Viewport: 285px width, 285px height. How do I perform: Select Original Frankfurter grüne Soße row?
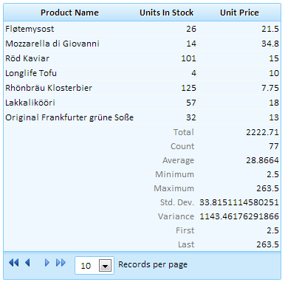point(142,117)
